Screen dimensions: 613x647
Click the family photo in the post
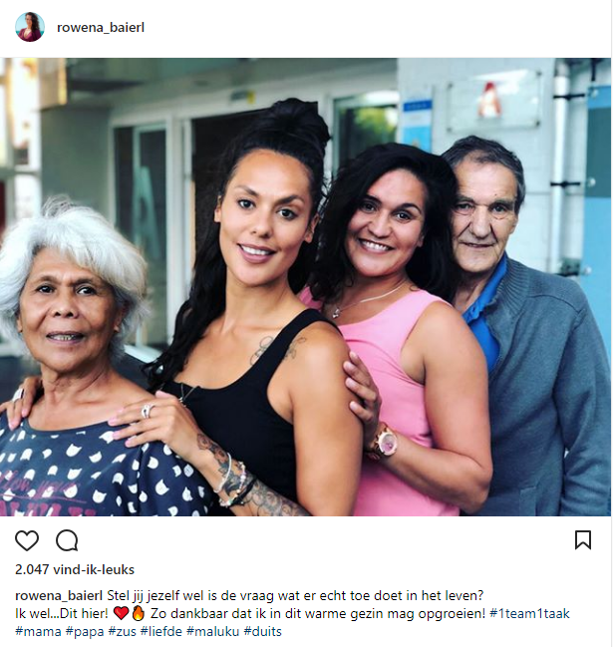(x=305, y=287)
